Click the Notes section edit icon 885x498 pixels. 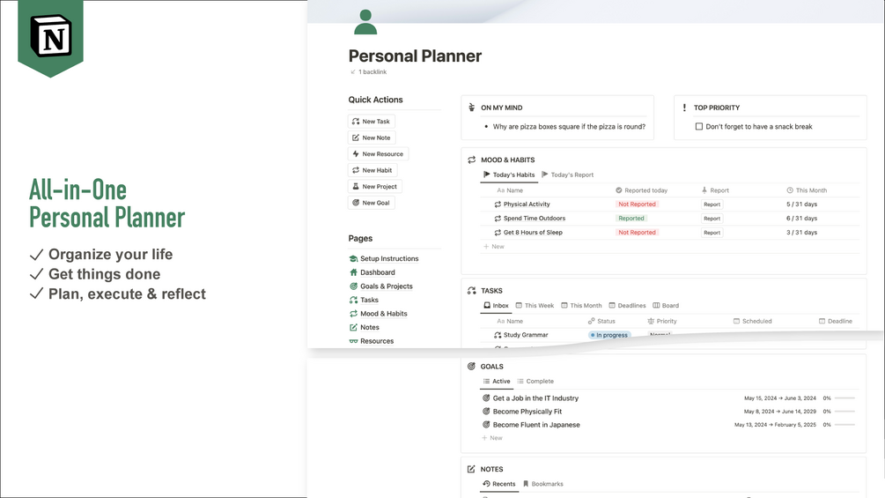[x=472, y=469]
